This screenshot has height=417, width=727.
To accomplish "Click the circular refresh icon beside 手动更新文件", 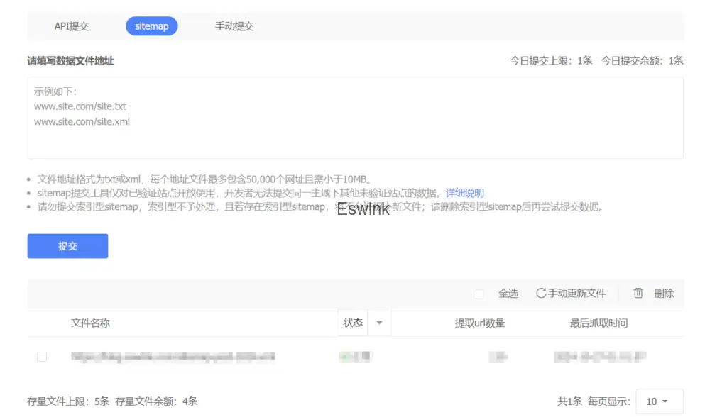I will click(541, 294).
